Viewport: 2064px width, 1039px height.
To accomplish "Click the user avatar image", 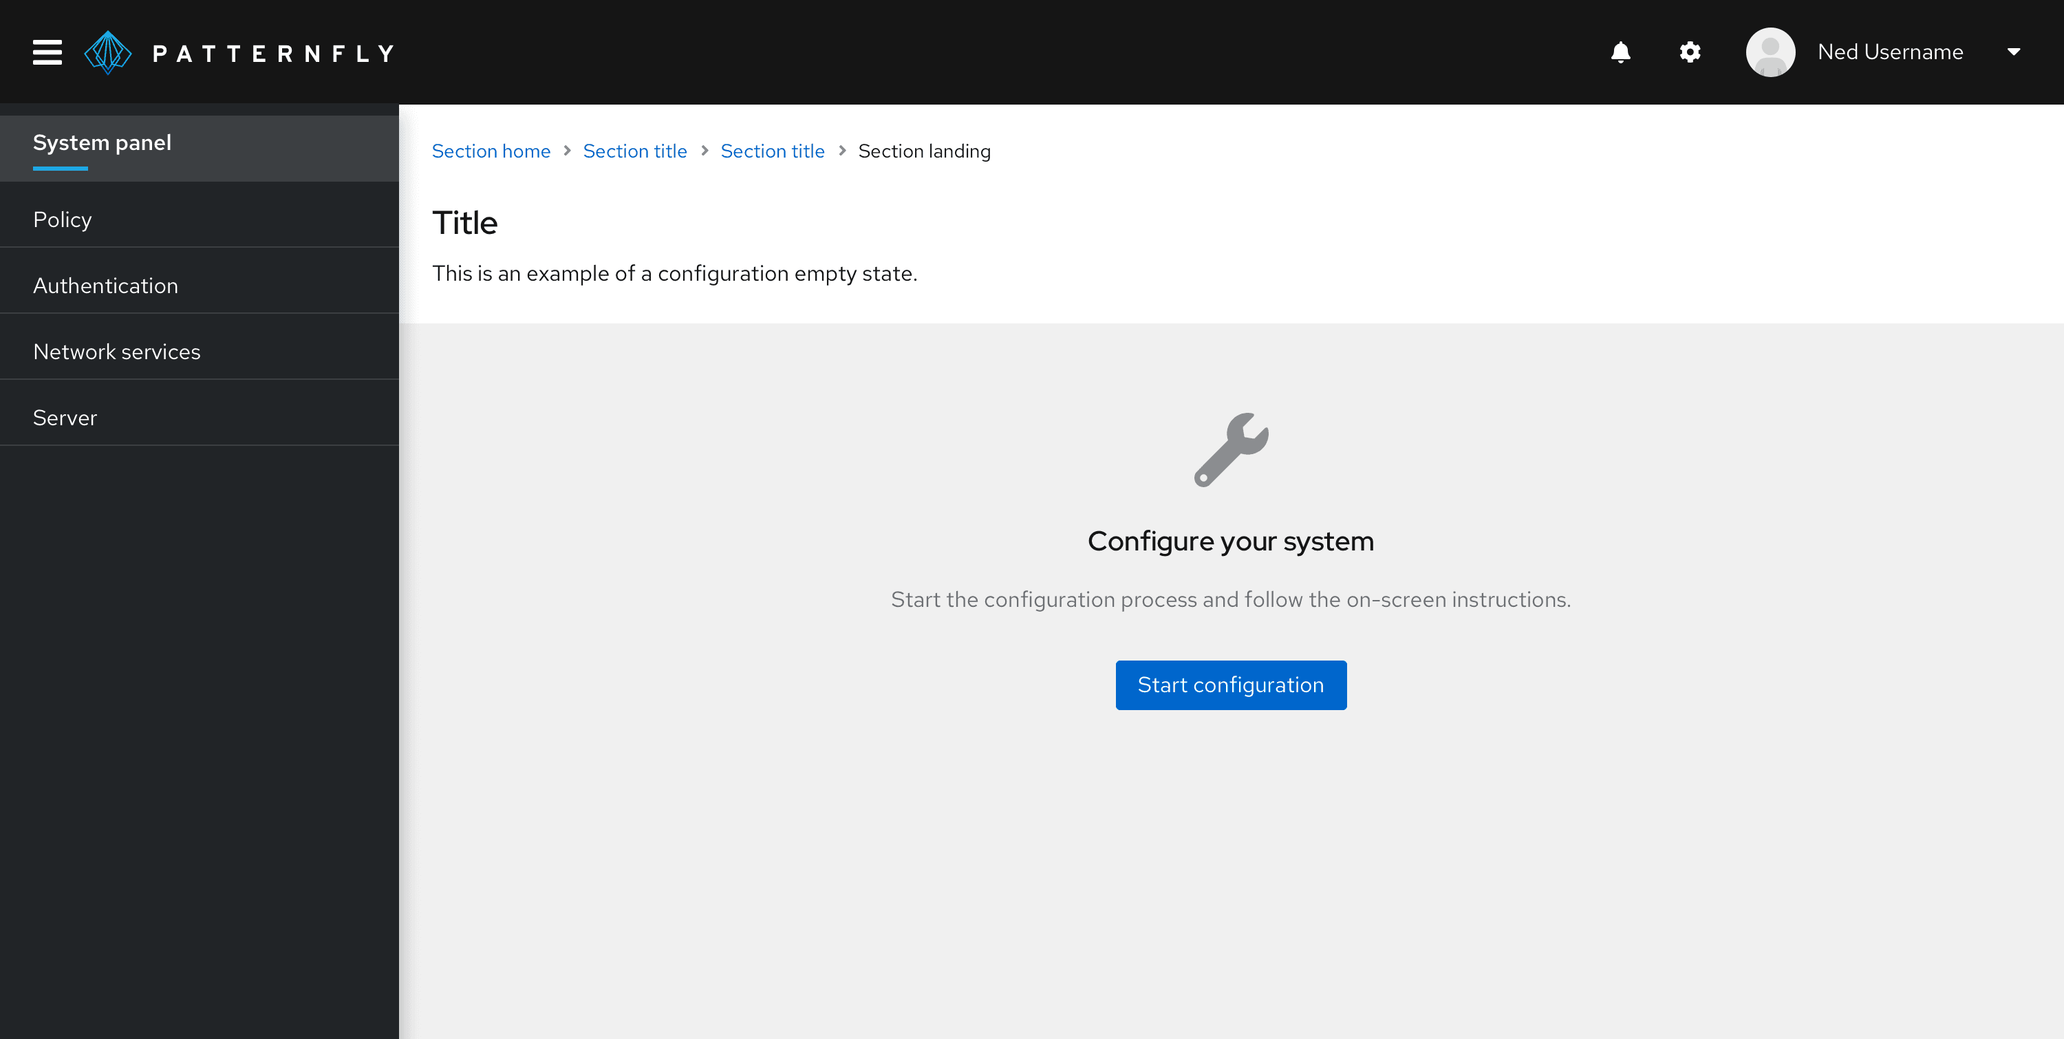I will click(1770, 52).
